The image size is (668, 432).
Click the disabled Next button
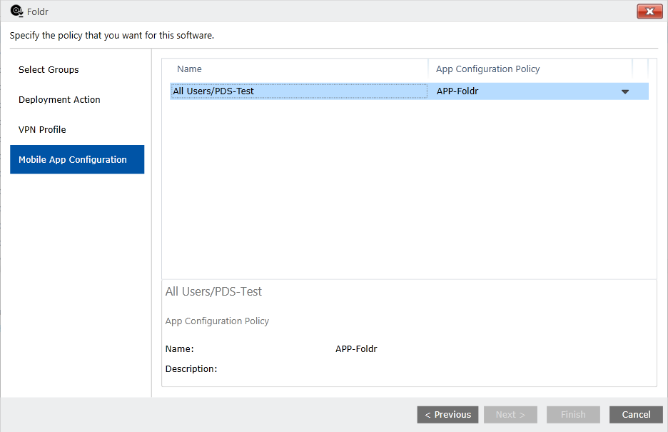click(x=510, y=414)
